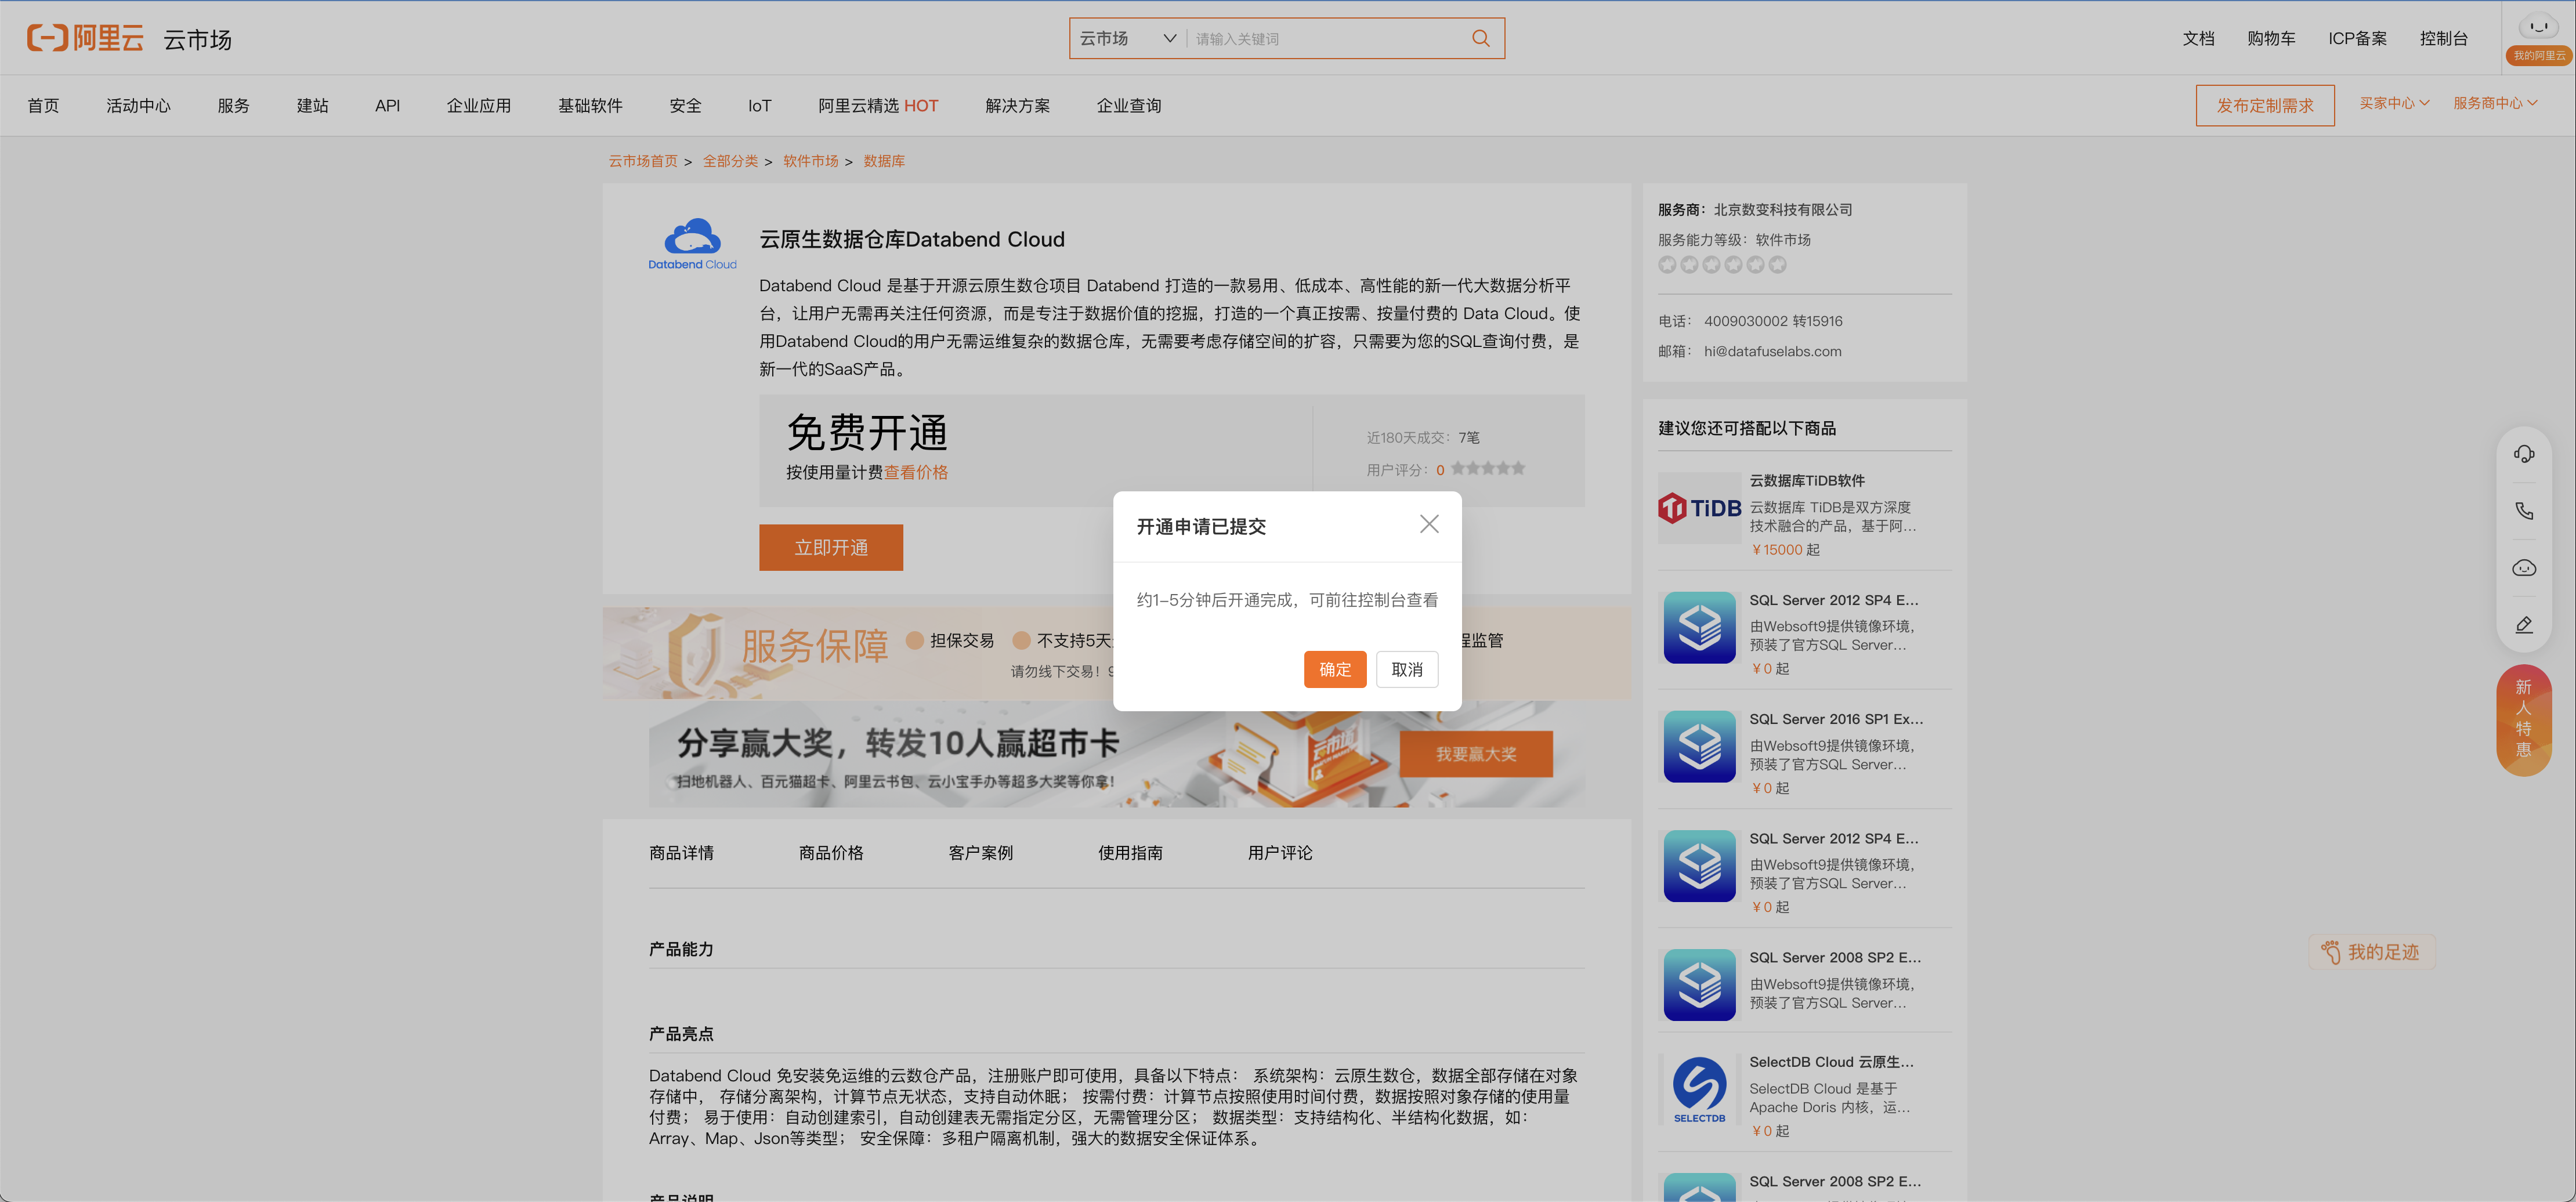Image resolution: width=2576 pixels, height=1202 pixels.
Task: Click the service provider rating stars
Action: point(1722,265)
